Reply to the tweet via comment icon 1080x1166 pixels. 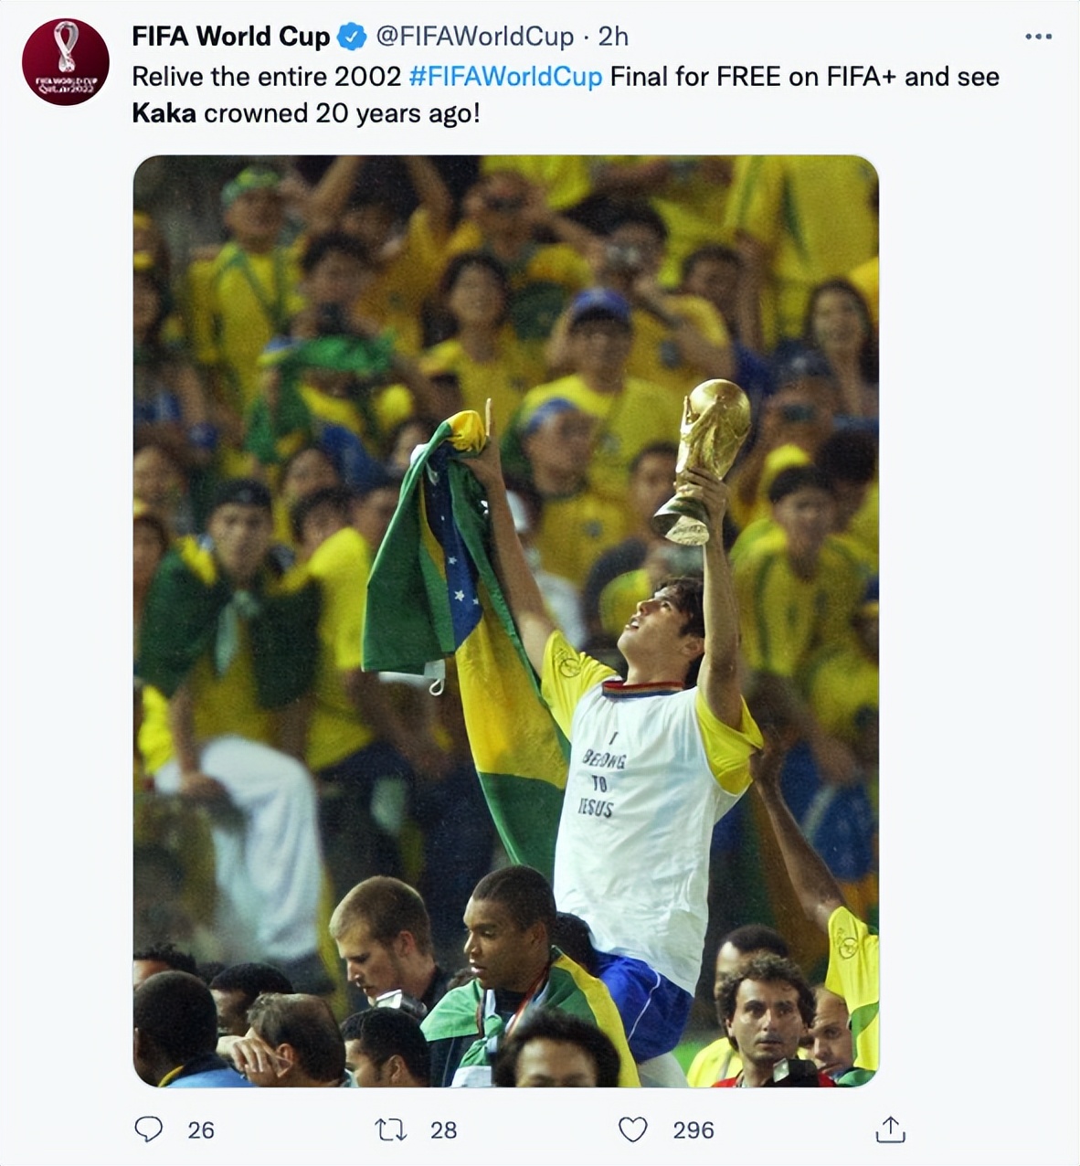tap(148, 1129)
